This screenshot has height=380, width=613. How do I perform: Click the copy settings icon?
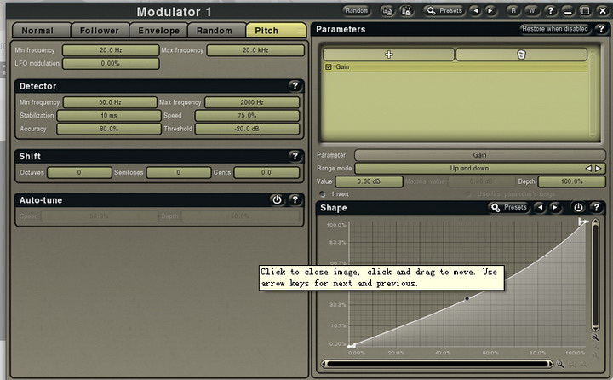pyautogui.click(x=387, y=11)
